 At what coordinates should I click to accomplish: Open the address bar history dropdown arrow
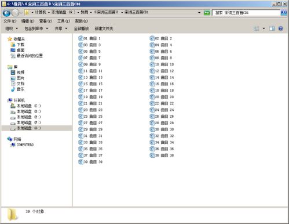[199, 13]
